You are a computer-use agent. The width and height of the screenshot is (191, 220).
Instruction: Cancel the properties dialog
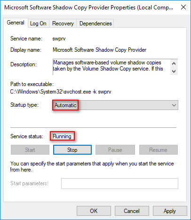tap(132, 211)
